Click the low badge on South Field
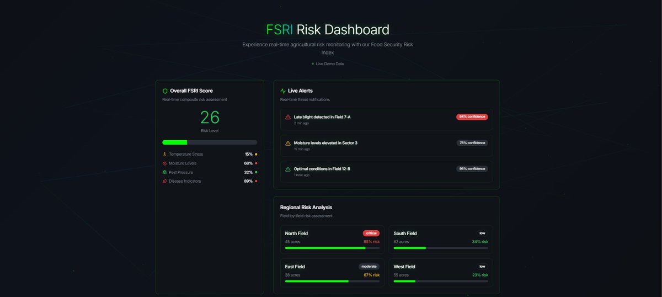Viewport: 662px width, 297px height. click(483, 233)
